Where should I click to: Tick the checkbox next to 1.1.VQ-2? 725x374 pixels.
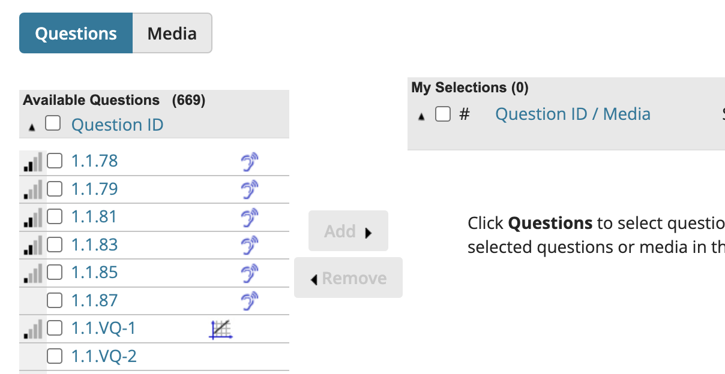55,357
